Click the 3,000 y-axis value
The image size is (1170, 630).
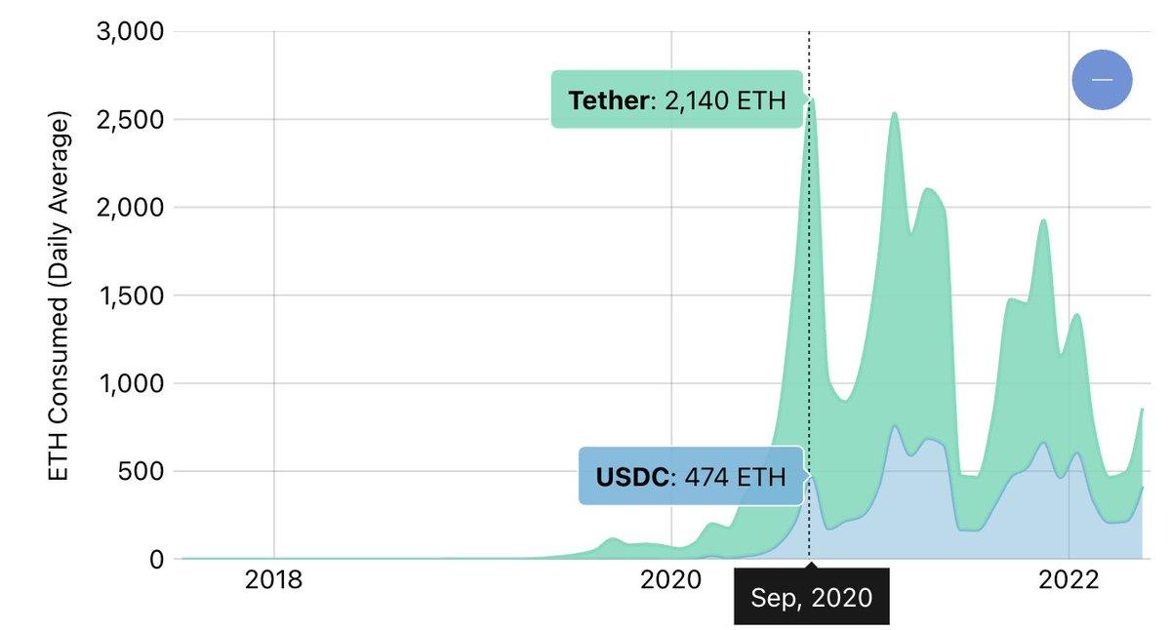[132, 32]
